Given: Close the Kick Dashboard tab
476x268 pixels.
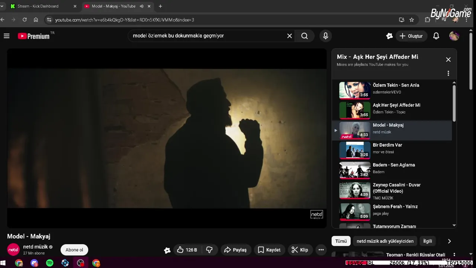Looking at the screenshot, I should (75, 6).
